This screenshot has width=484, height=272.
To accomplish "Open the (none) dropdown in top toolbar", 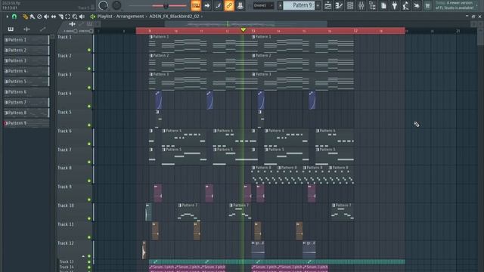I will tap(263, 5).
